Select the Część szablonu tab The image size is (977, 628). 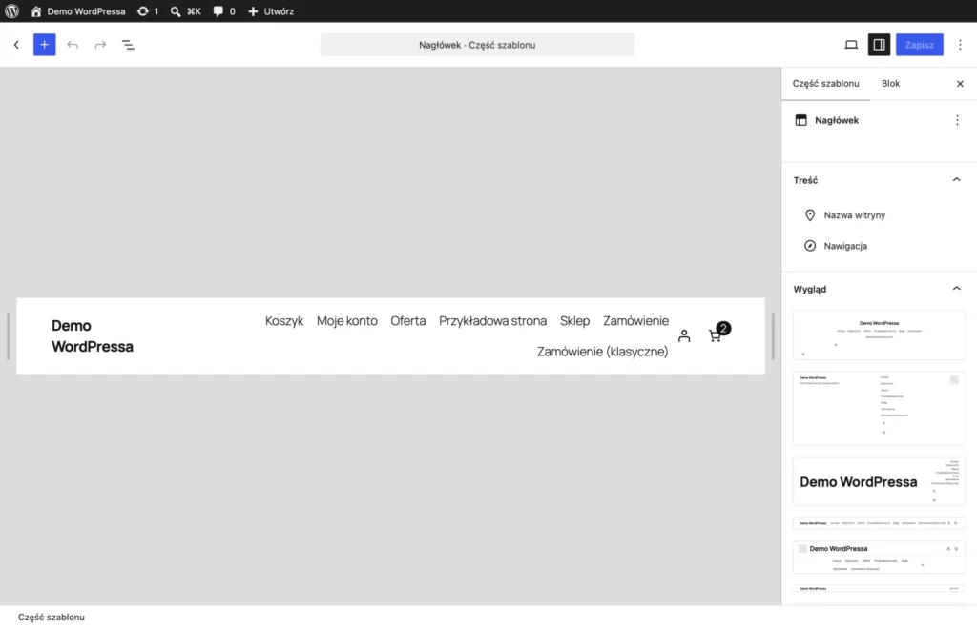[x=825, y=84]
